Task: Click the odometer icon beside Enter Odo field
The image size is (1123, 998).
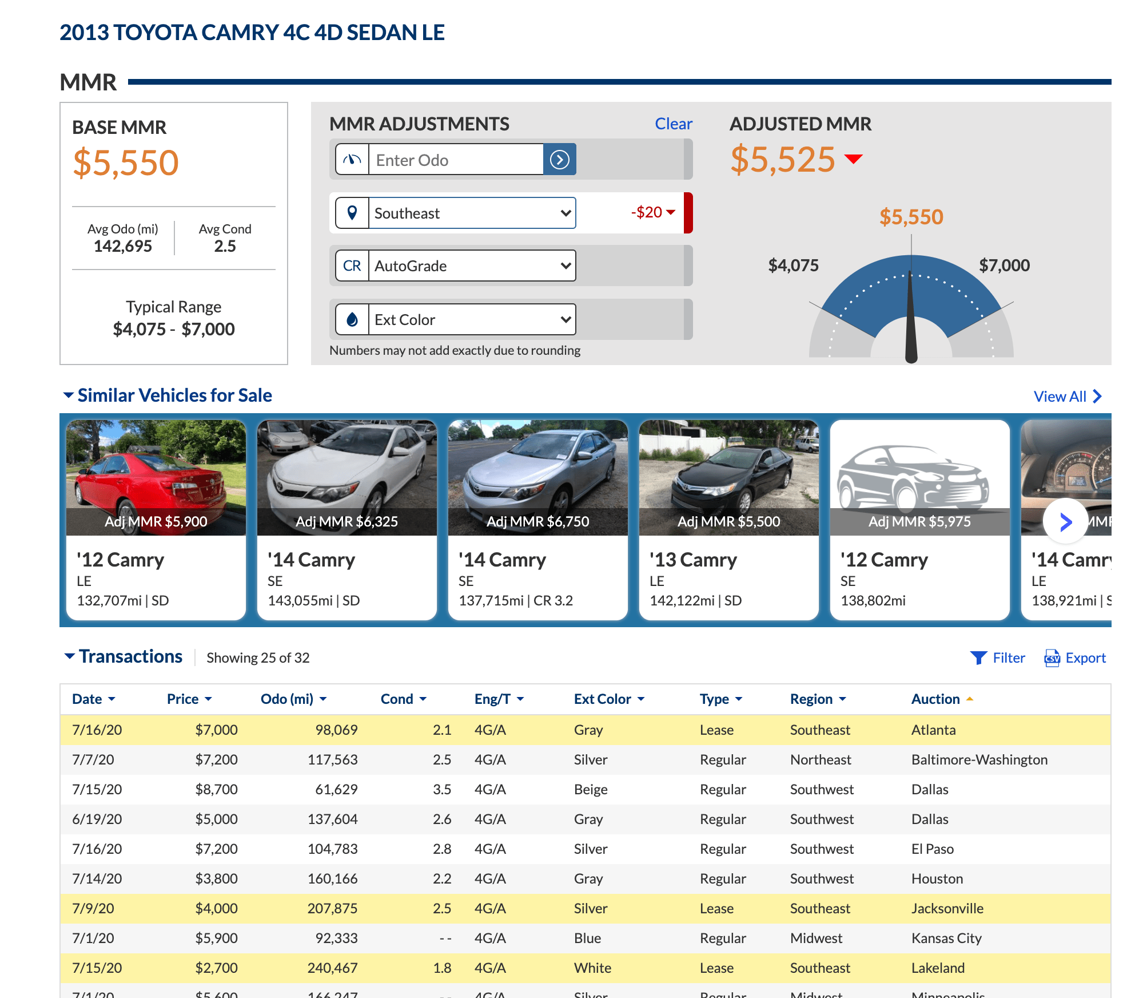Action: (352, 159)
